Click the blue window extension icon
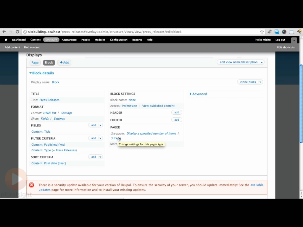303x227 pixels. (277, 32)
